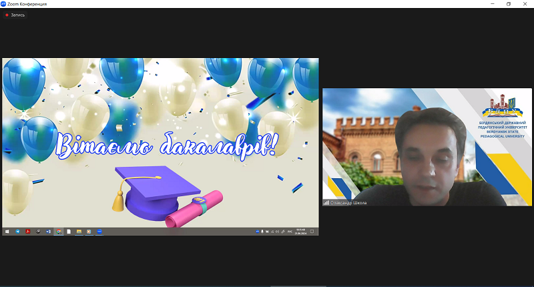This screenshot has width=534, height=287.
Task: Restore down the Zoom Конференция window
Action: pos(509,4)
